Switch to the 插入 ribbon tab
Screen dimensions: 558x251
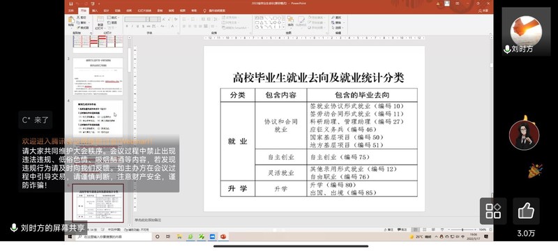[95, 10]
